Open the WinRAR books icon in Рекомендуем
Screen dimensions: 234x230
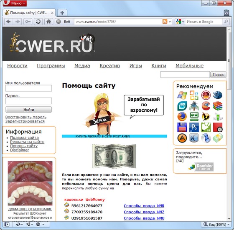coord(218,106)
